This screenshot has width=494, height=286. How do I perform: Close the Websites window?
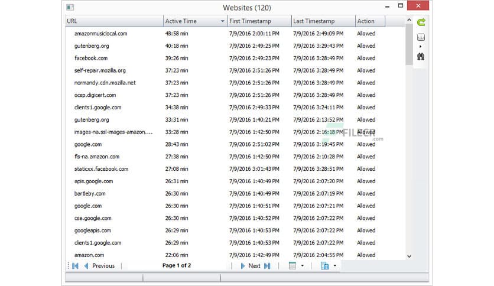[418, 6]
